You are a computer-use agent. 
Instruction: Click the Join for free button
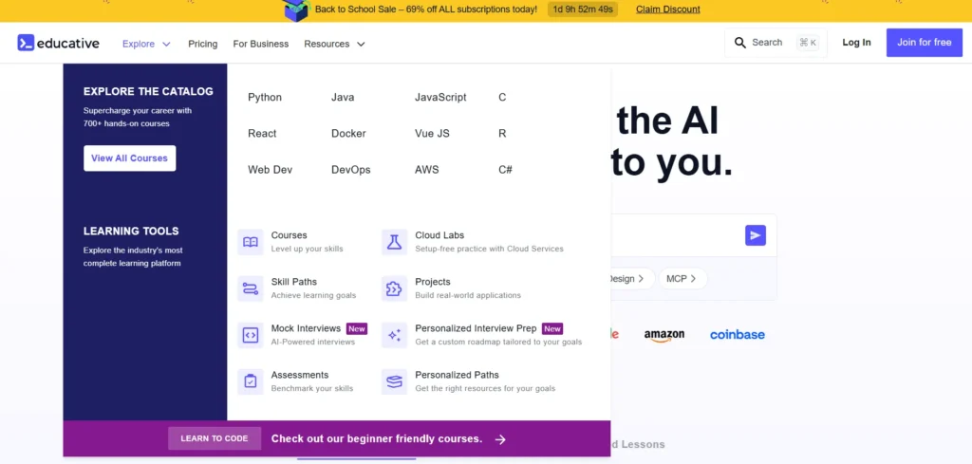point(924,43)
